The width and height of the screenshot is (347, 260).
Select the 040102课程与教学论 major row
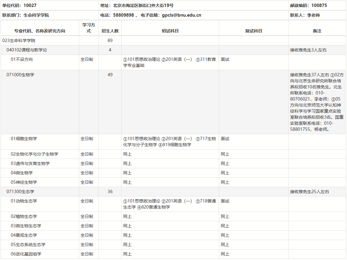[27, 50]
